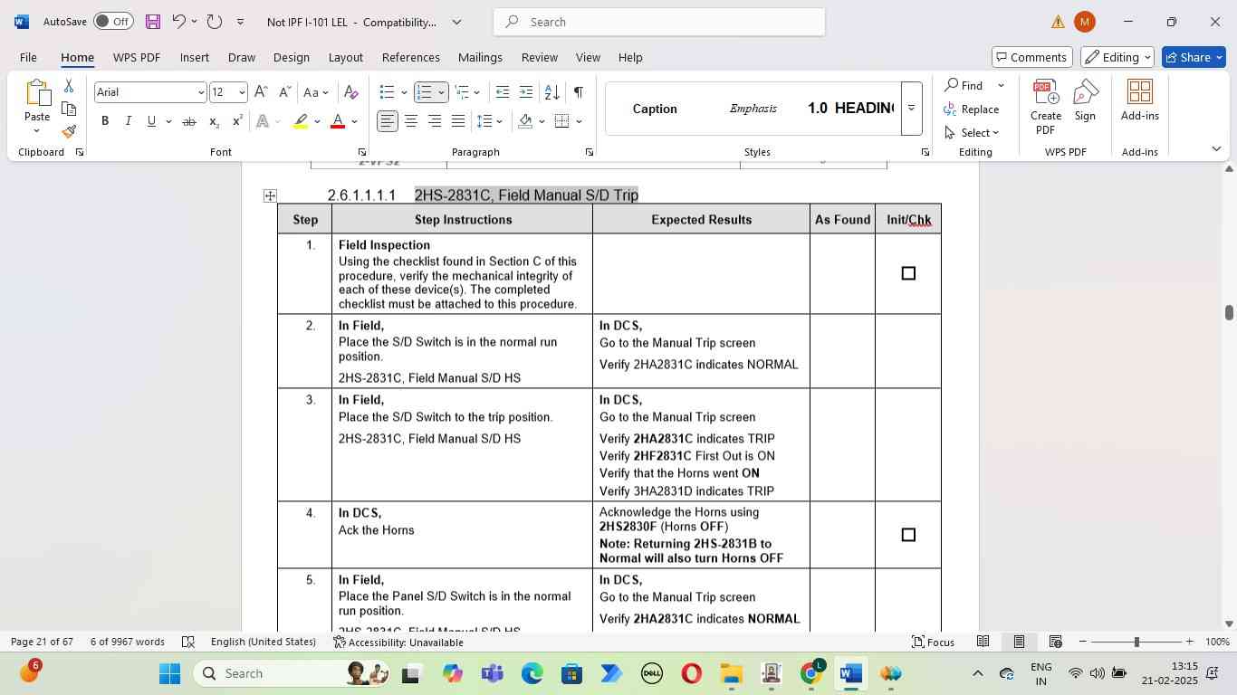Open the Review tab
Viewport: 1237px width, 695px height.
tap(540, 57)
